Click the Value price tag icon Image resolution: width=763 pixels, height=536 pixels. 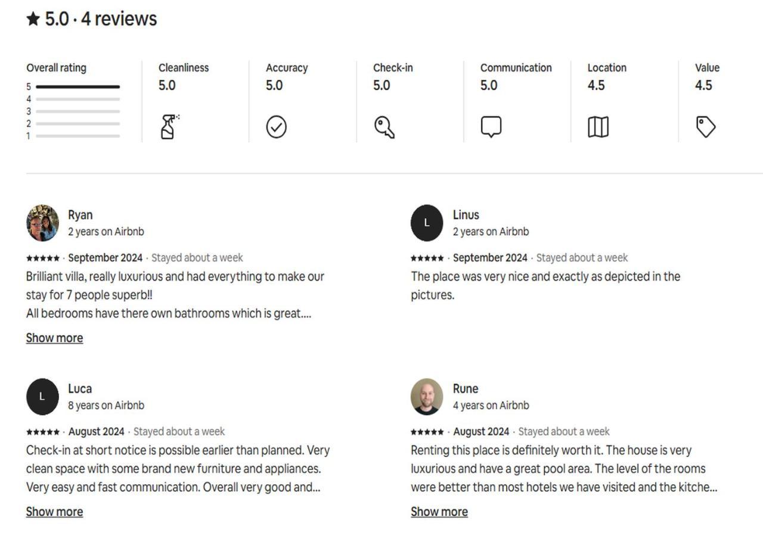[x=706, y=127]
